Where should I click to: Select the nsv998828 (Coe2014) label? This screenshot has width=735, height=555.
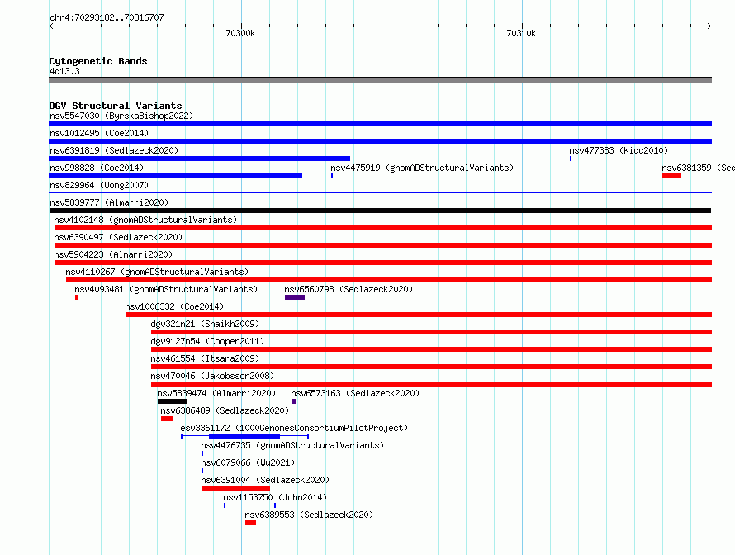pyautogui.click(x=97, y=168)
